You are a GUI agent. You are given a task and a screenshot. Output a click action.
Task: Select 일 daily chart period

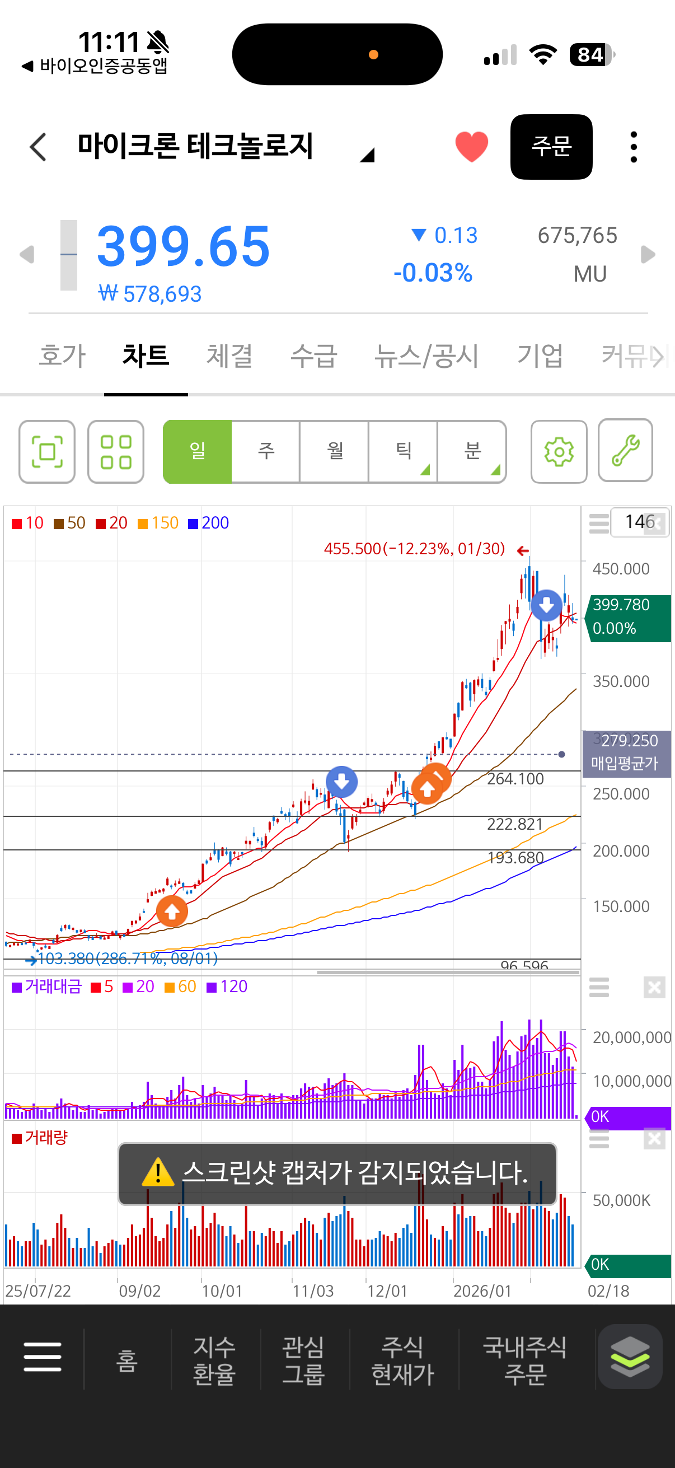pos(197,452)
